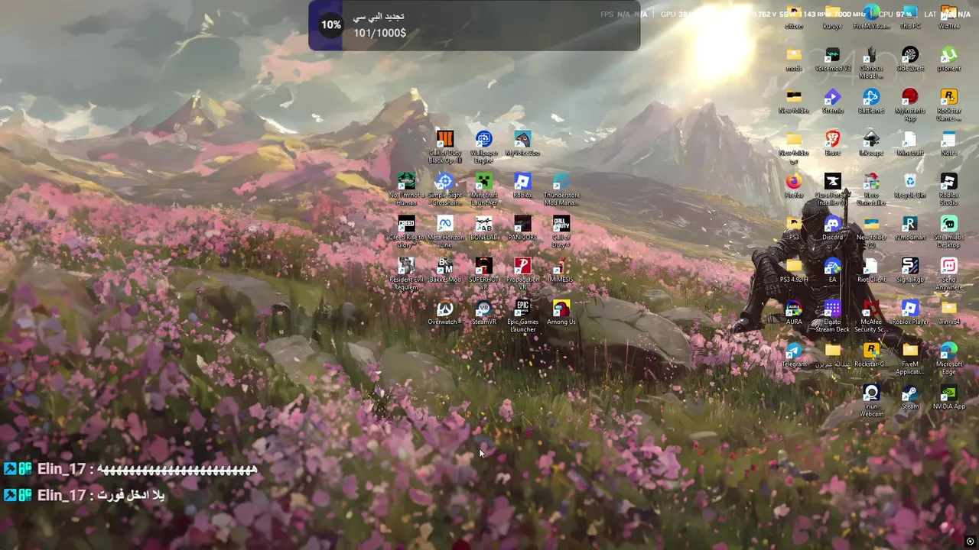The image size is (979, 550).
Task: Open Battle.net launcher icon
Action: [871, 96]
